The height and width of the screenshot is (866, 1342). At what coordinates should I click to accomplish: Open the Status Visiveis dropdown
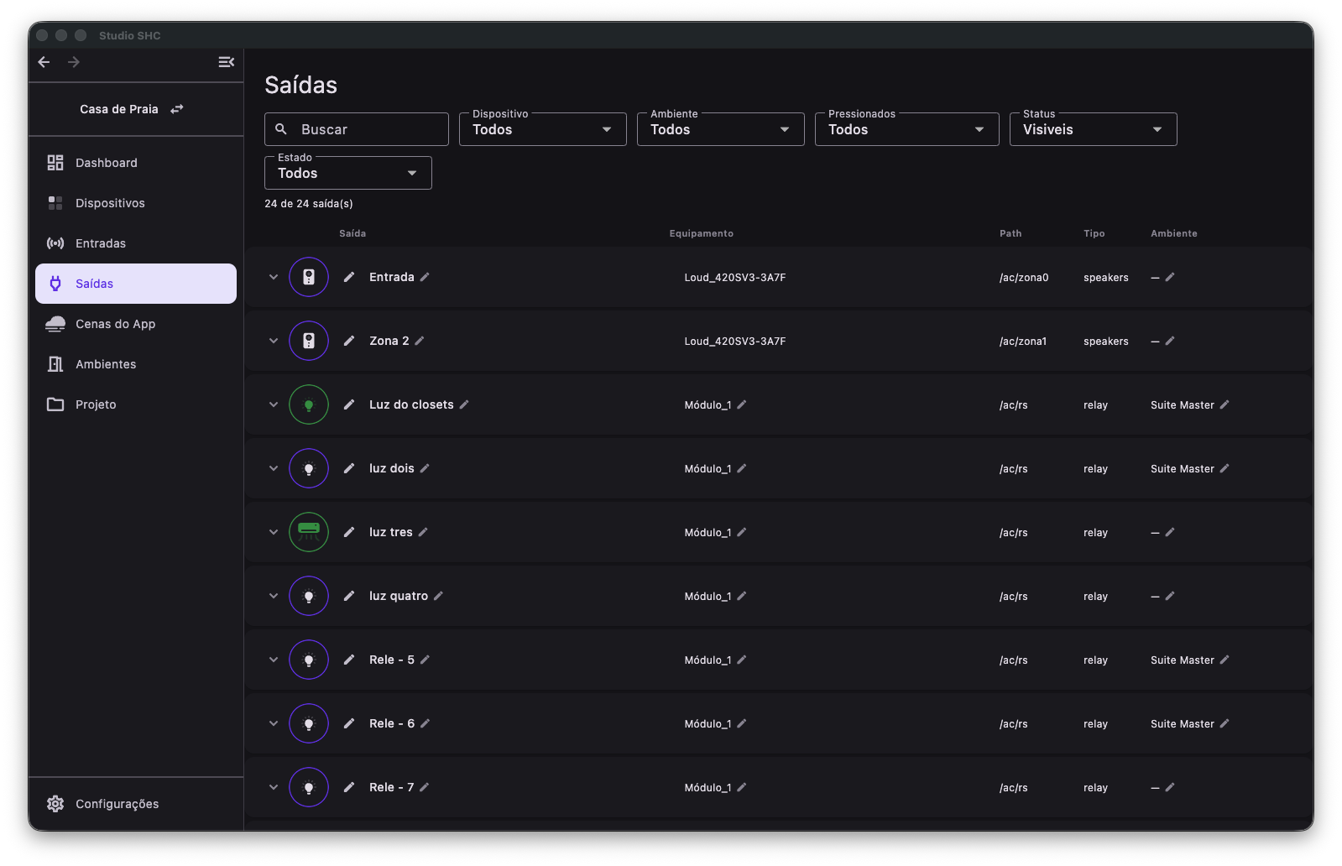[x=1094, y=129]
